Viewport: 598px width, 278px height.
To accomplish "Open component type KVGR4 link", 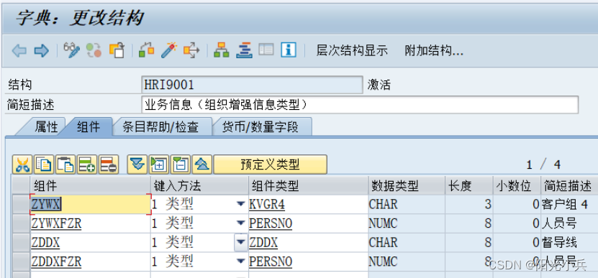I will point(267,205).
